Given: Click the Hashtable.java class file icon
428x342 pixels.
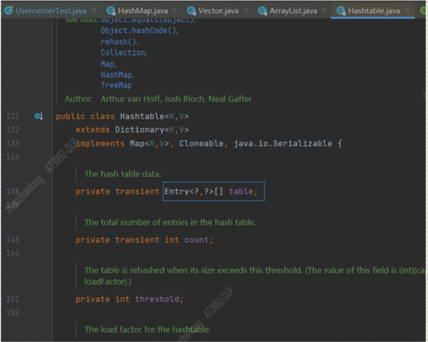Looking at the screenshot, I should [x=341, y=10].
